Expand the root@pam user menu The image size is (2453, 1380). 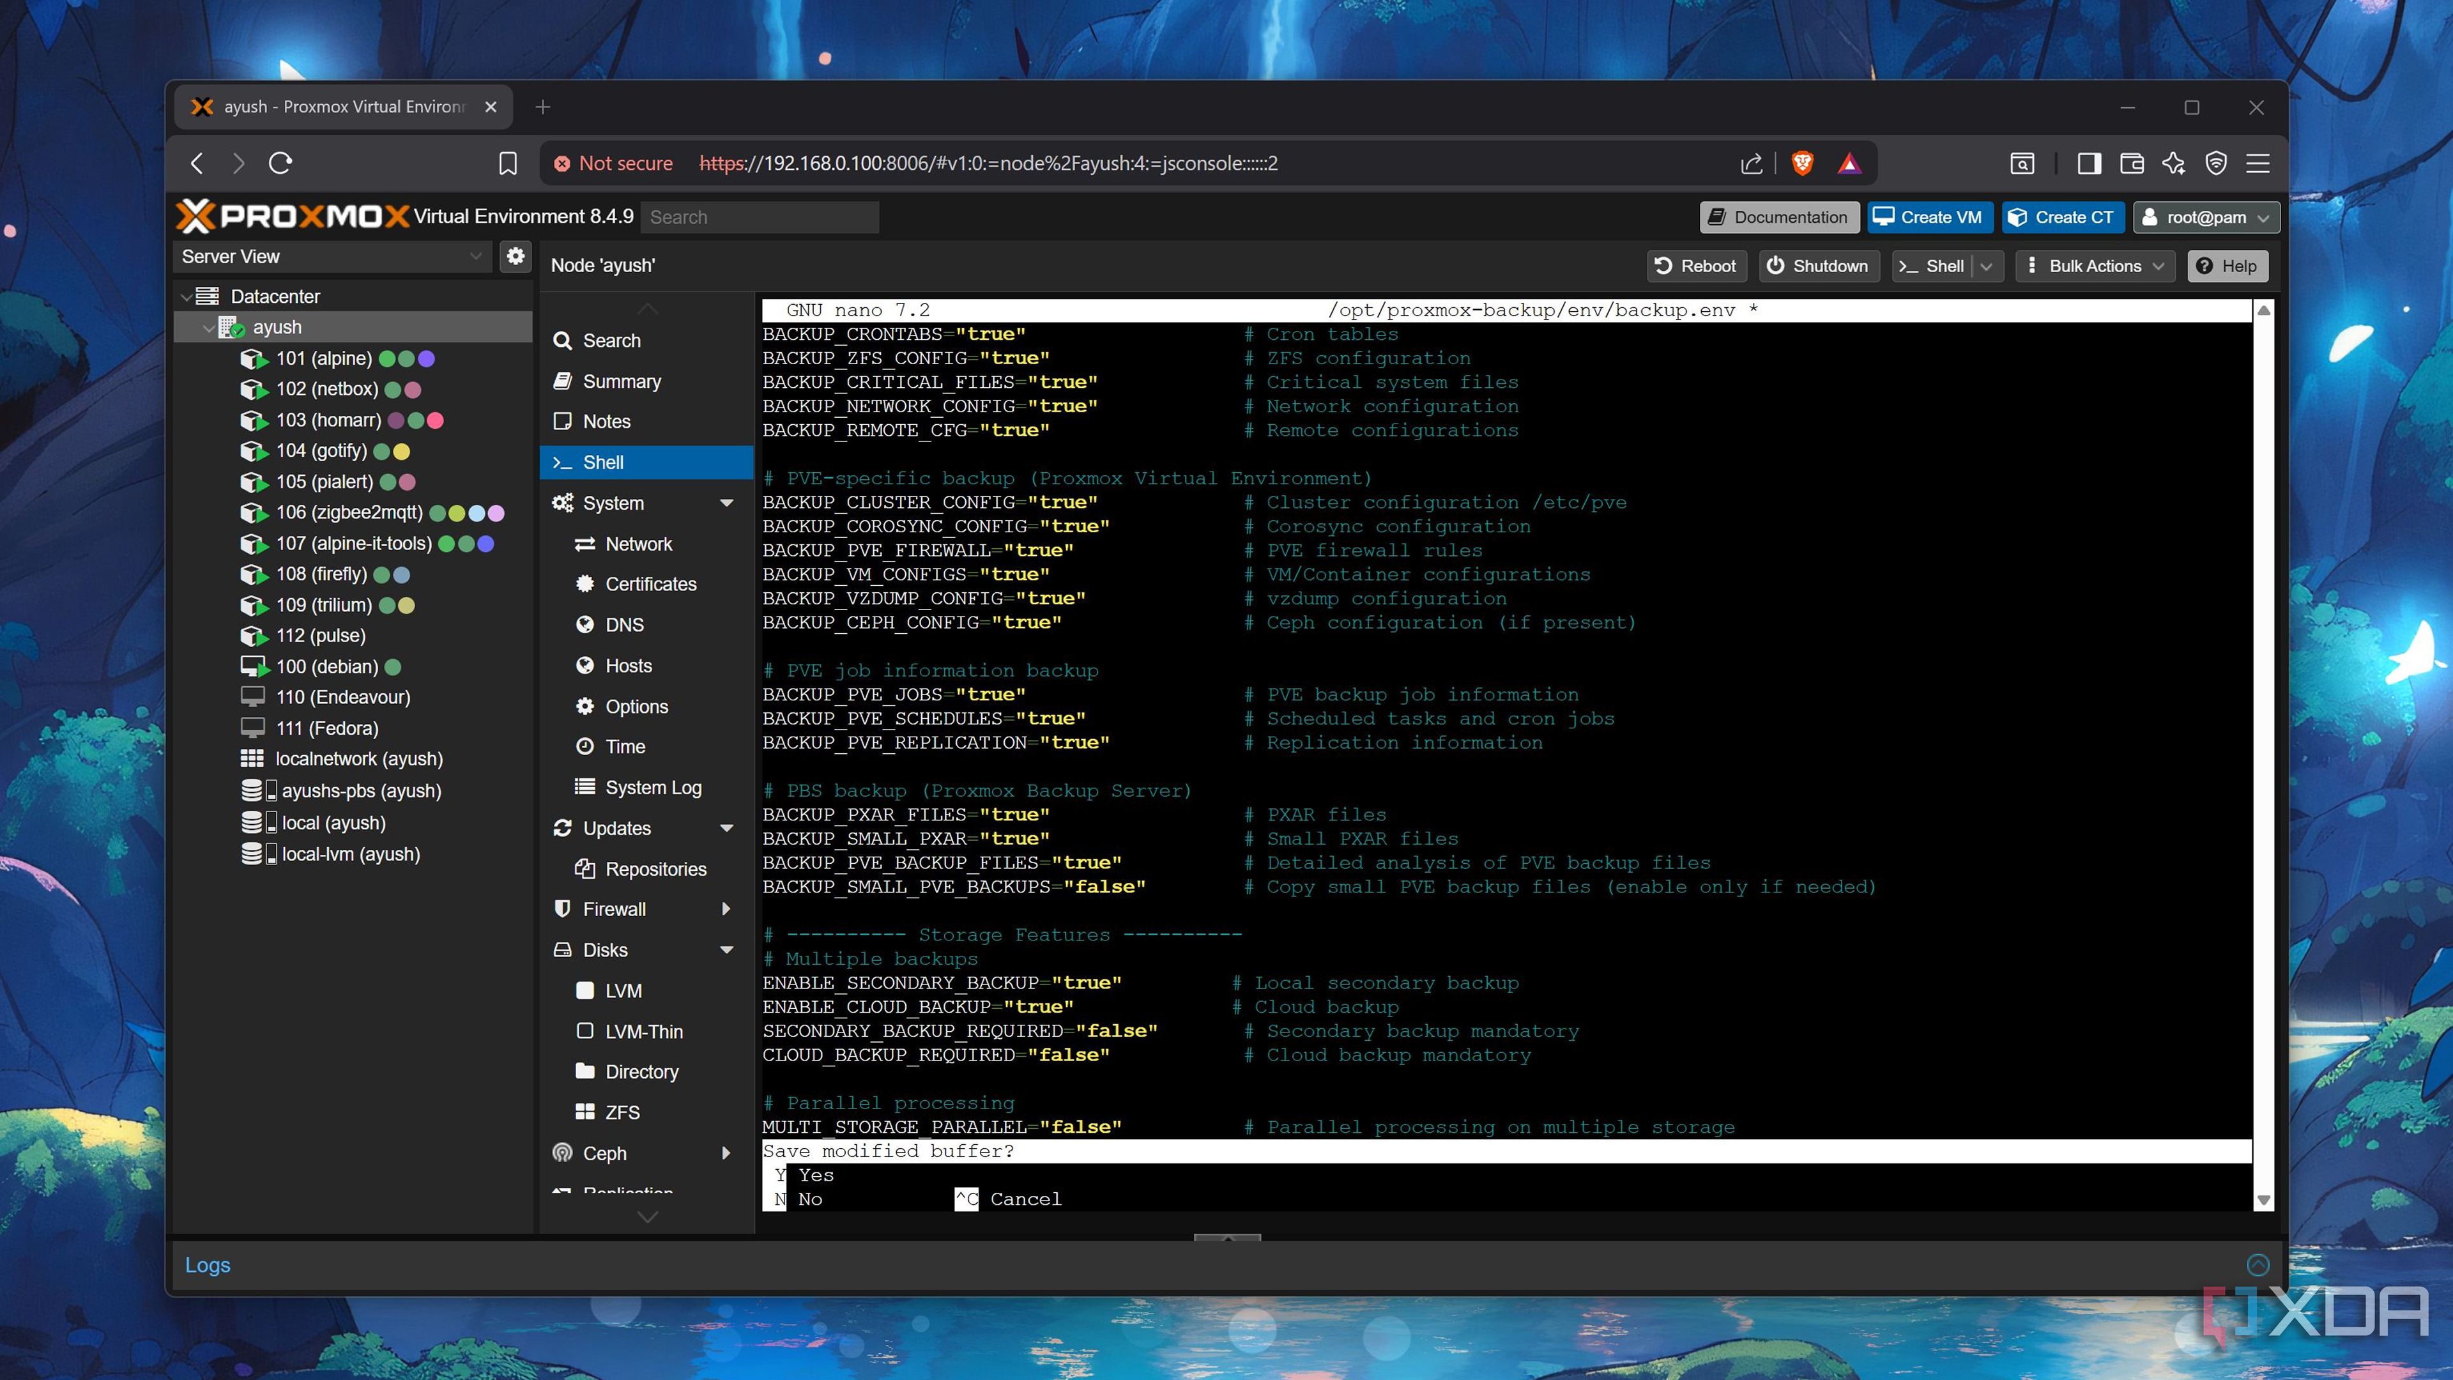pos(2205,217)
